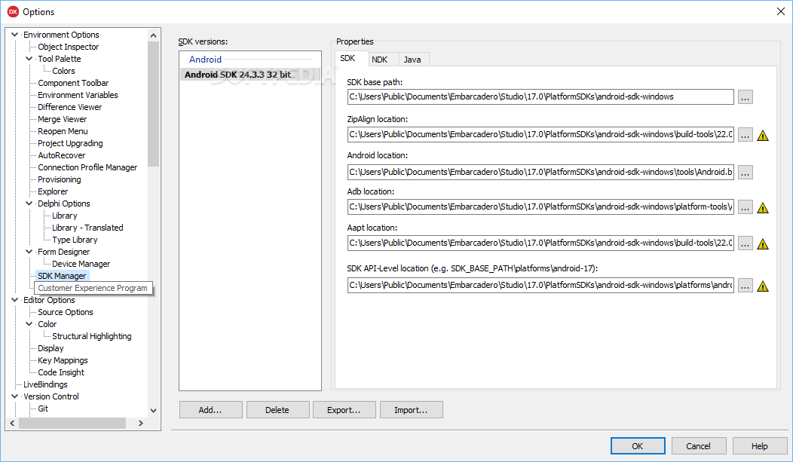793x462 pixels.
Task: Click the Aapt location warning icon
Action: 763,244
